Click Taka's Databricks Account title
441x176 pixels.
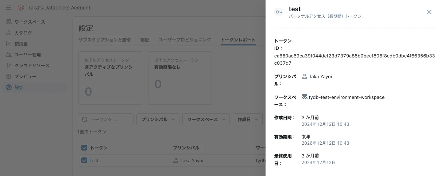(59, 7)
